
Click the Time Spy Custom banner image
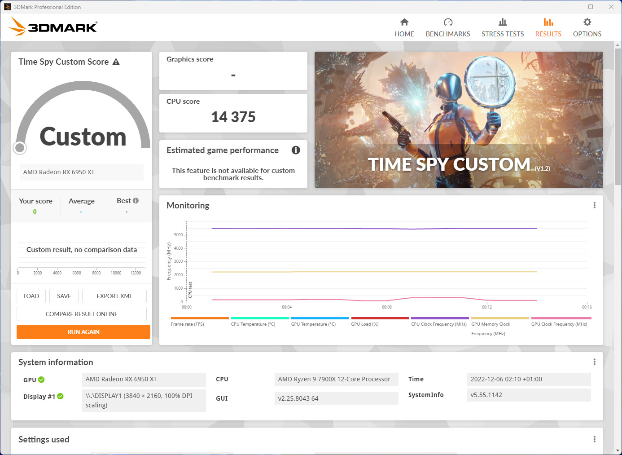(x=458, y=119)
